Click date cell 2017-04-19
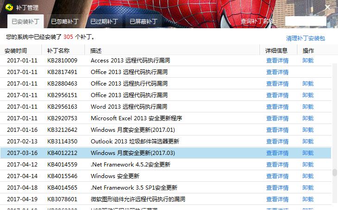The height and width of the screenshot is (210, 338). (x=22, y=199)
